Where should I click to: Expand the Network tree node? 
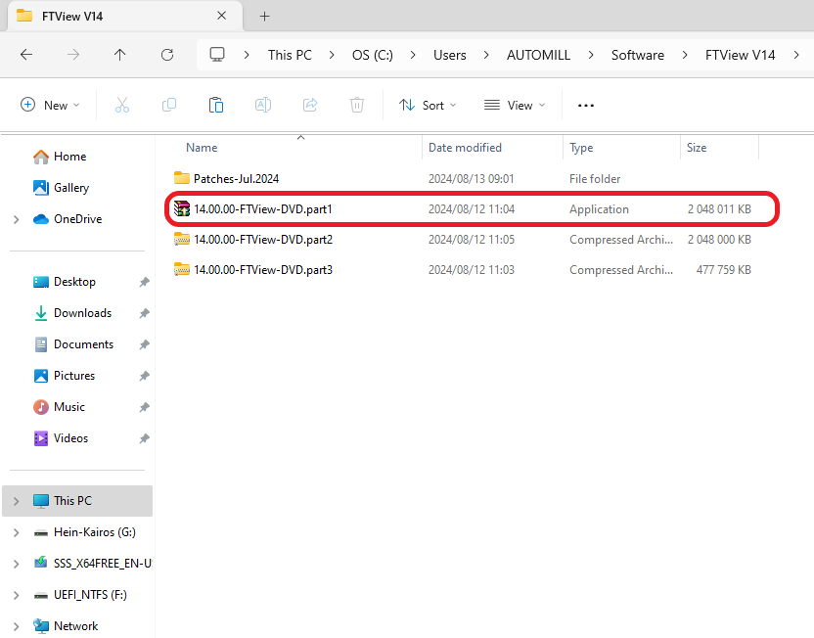16,626
